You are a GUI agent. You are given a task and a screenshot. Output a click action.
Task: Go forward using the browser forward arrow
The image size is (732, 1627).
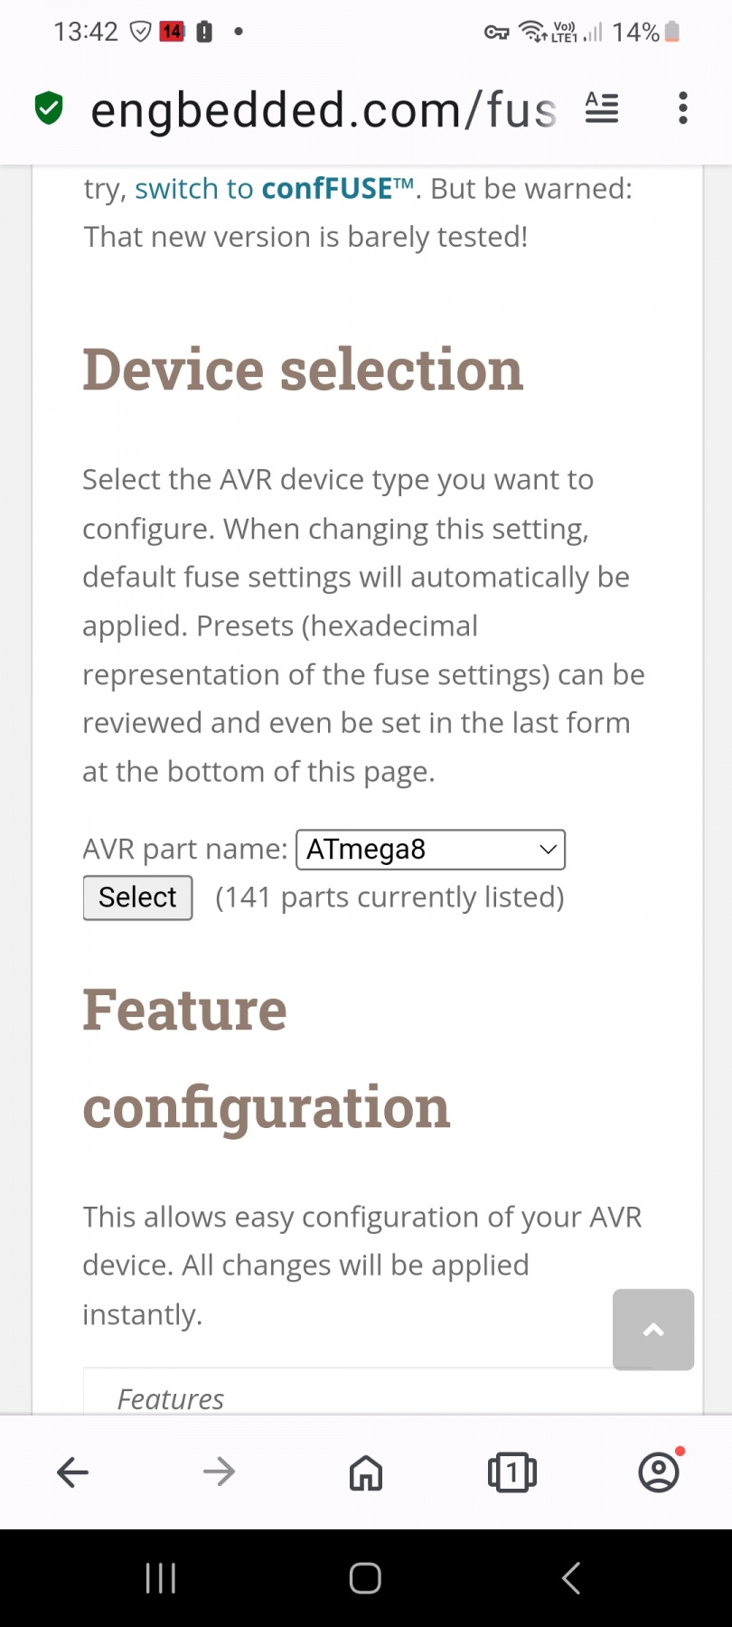point(219,1472)
